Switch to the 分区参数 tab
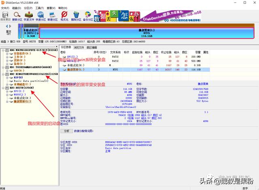 (x=66, y=47)
